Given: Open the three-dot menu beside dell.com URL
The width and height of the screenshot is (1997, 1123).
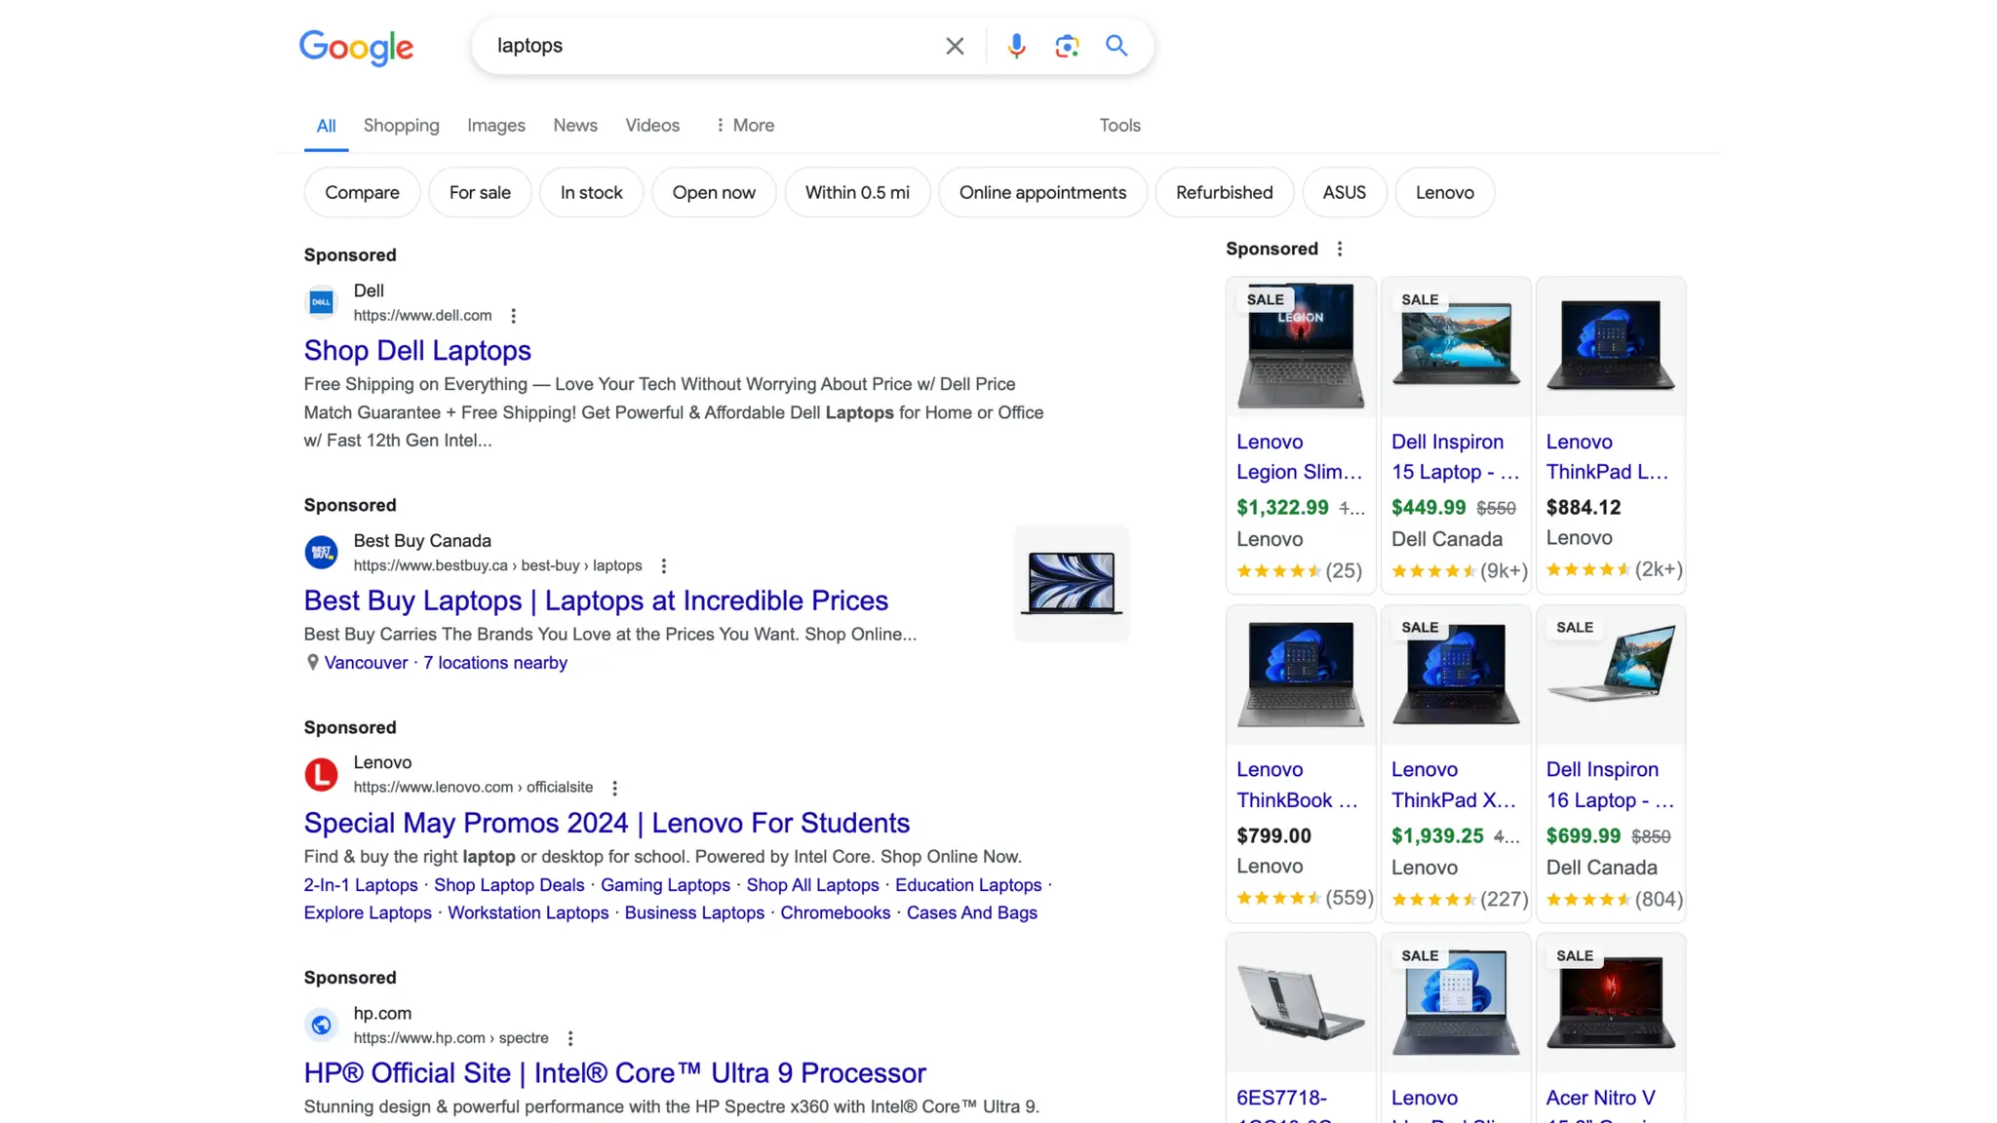Looking at the screenshot, I should 513,316.
